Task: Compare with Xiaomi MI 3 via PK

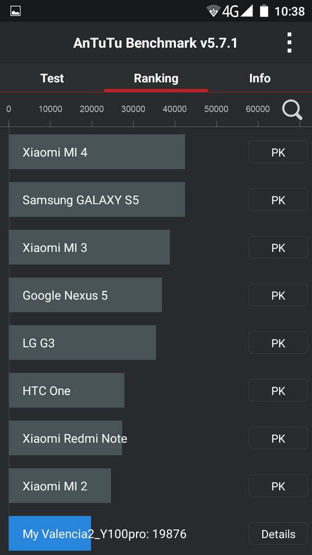Action: (278, 247)
